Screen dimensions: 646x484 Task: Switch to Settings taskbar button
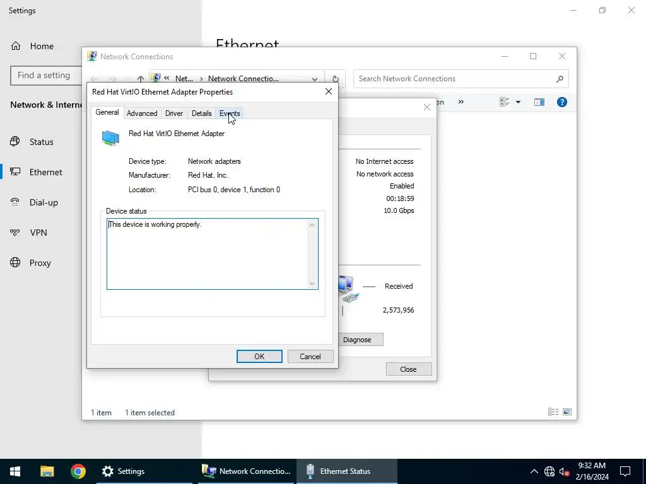click(144, 471)
